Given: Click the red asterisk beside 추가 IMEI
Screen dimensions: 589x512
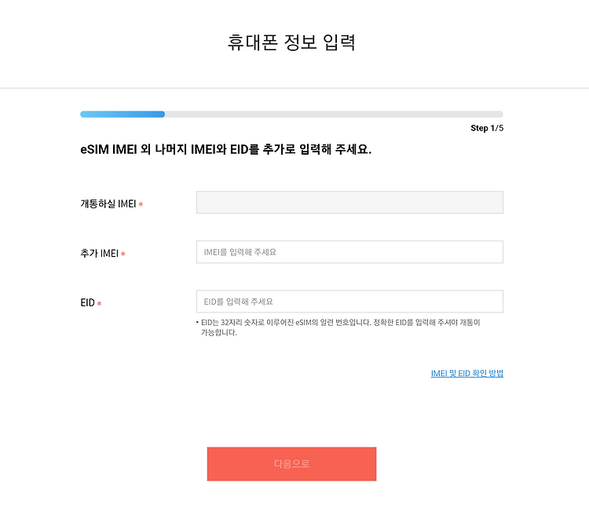Looking at the screenshot, I should (x=123, y=254).
